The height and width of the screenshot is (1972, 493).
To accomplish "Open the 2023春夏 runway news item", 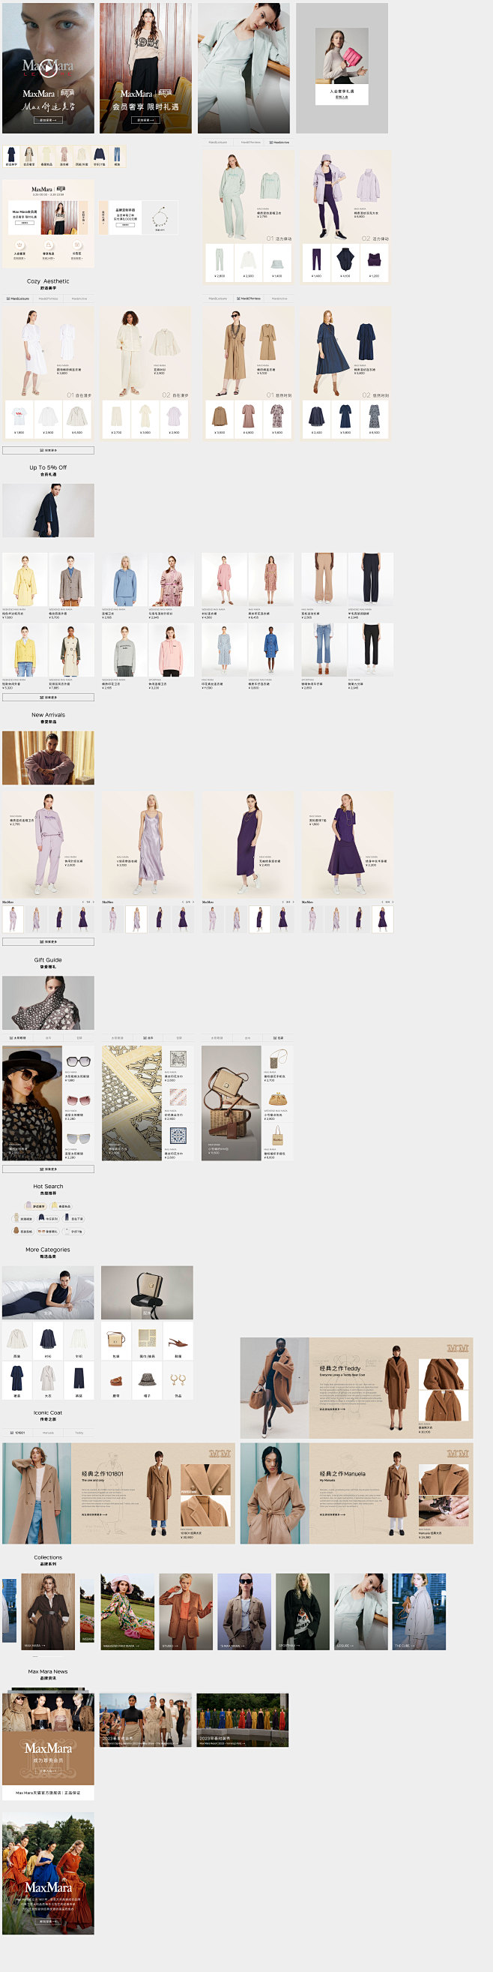I will click(x=145, y=1720).
